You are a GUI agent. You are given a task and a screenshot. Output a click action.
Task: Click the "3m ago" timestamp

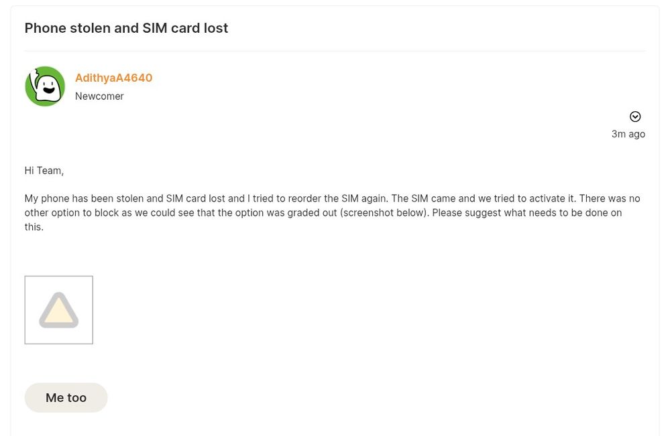point(628,134)
